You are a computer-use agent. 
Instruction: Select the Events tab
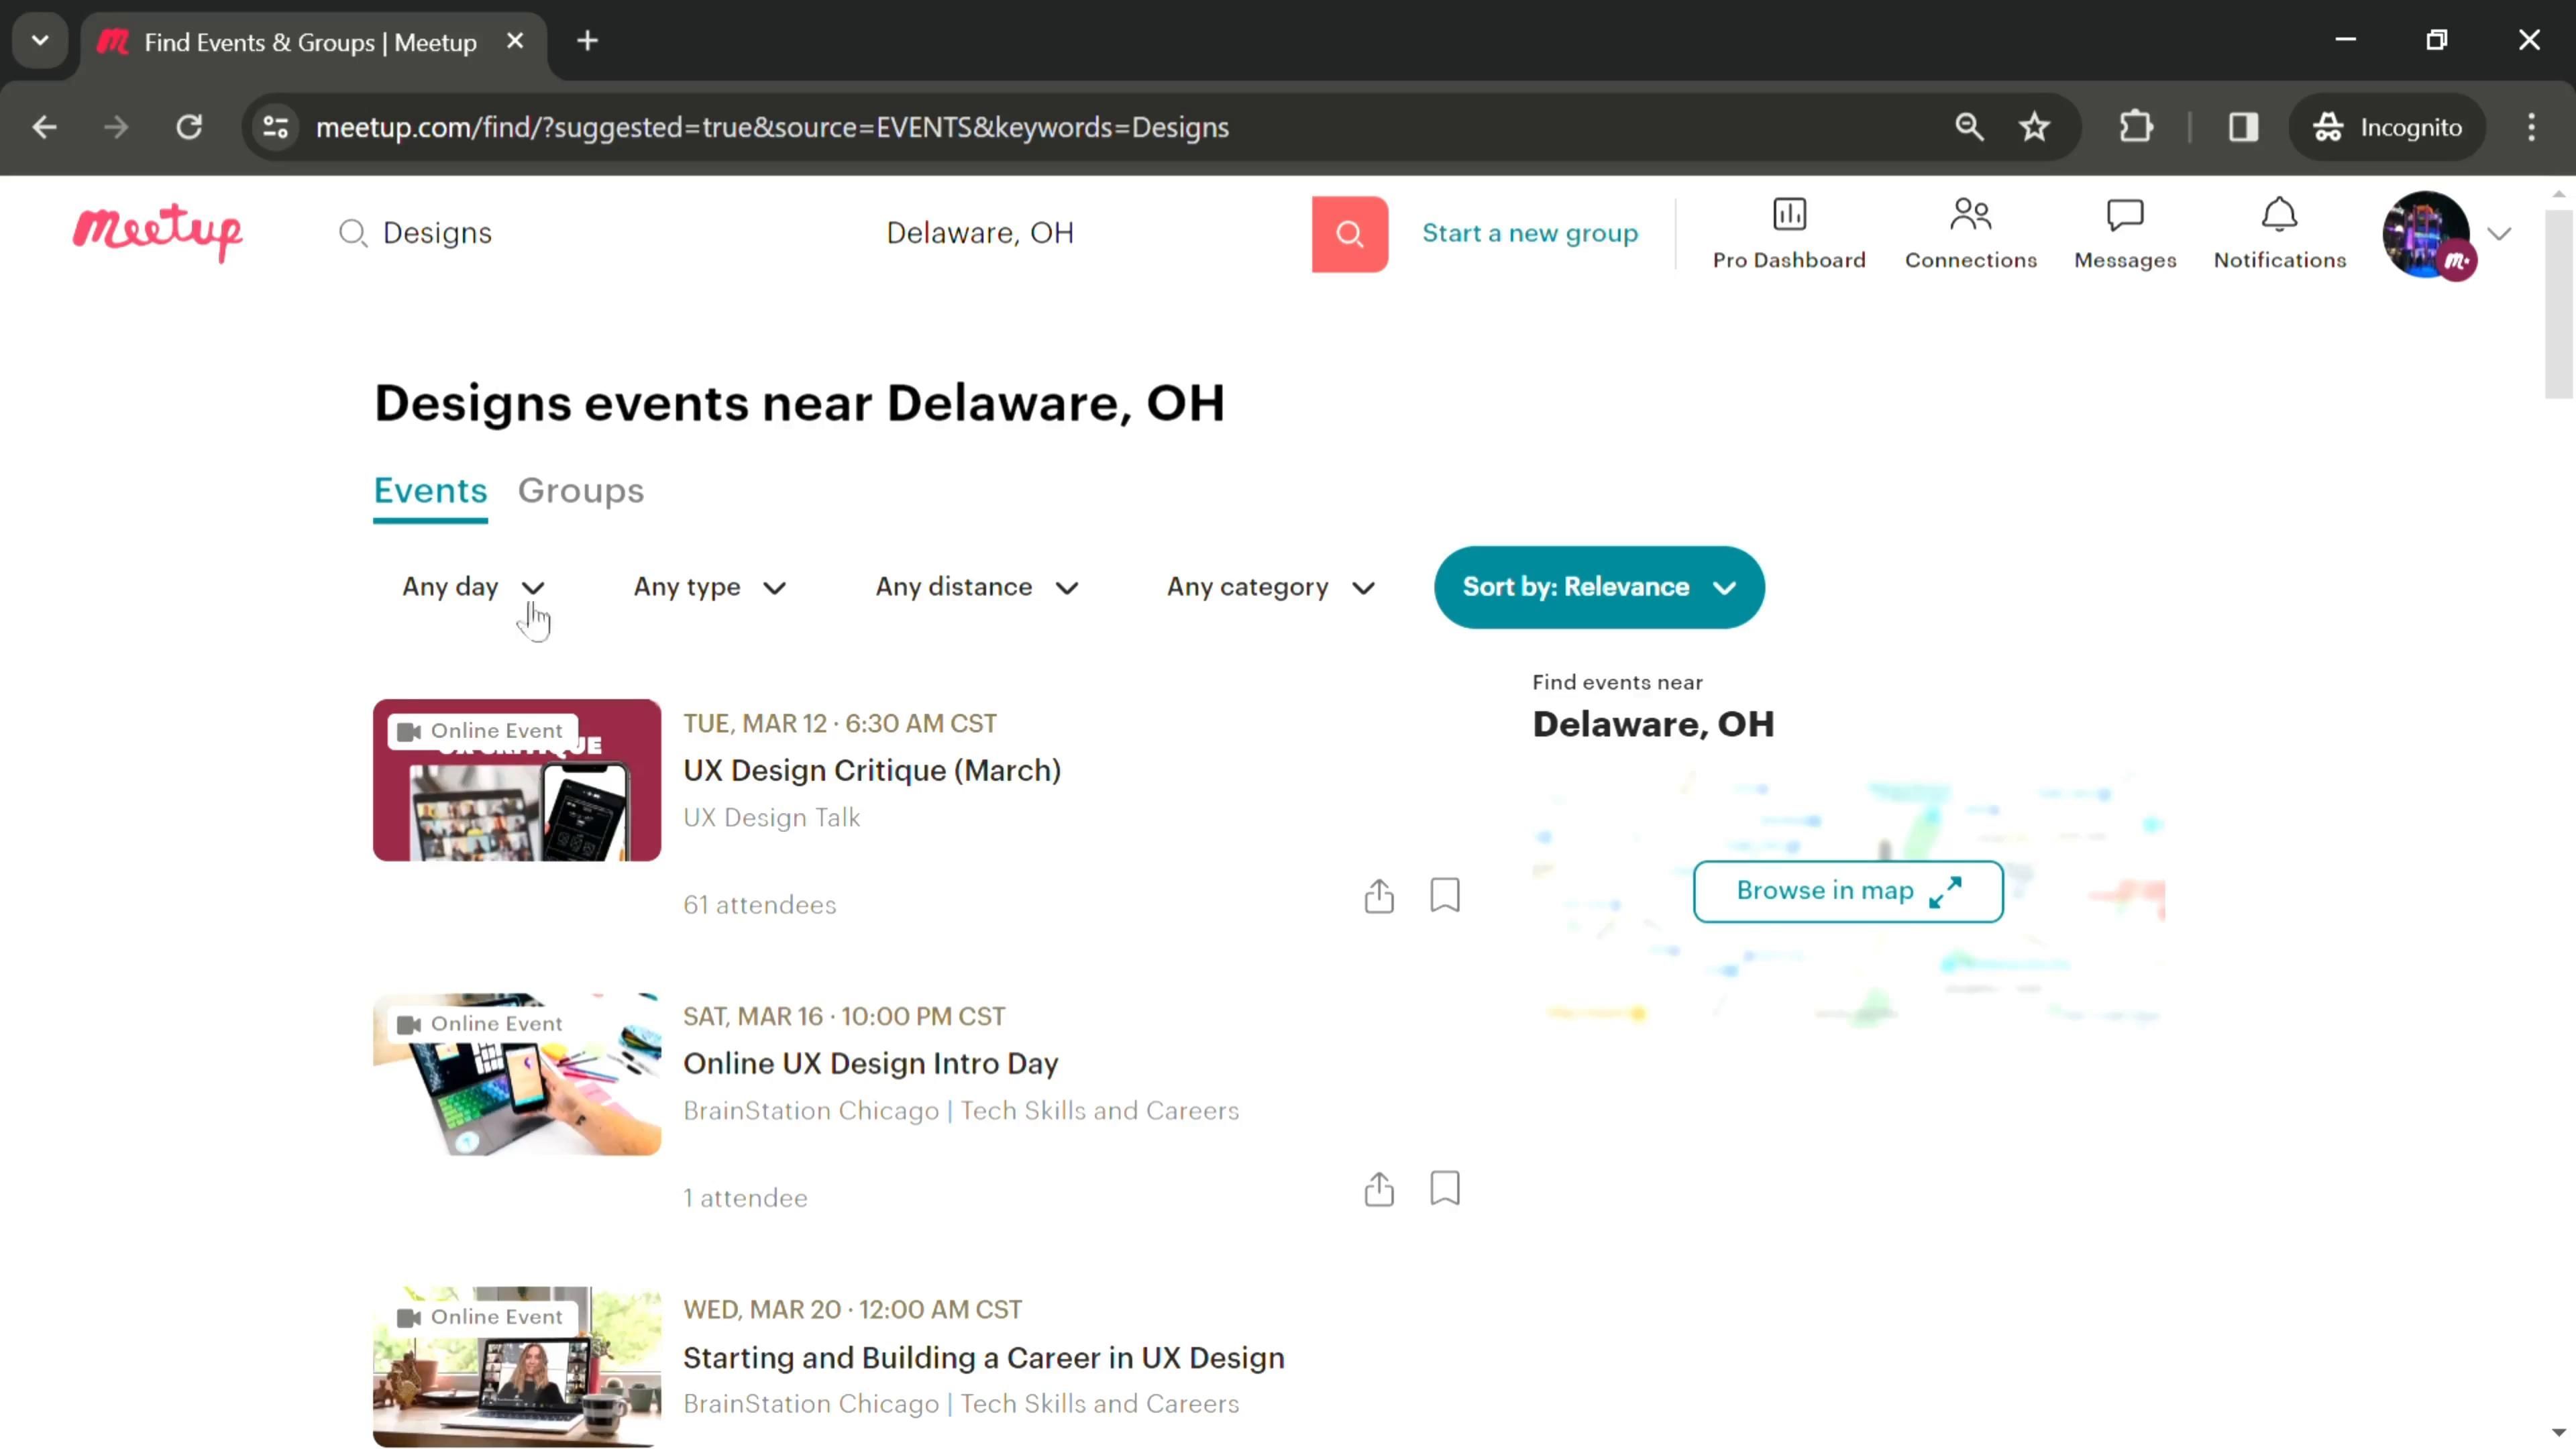coord(430,491)
